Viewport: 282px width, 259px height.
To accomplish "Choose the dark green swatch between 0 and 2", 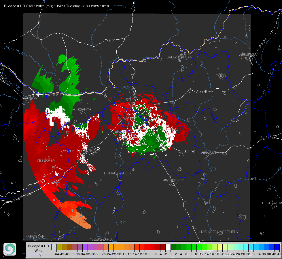I will pos(173,247).
